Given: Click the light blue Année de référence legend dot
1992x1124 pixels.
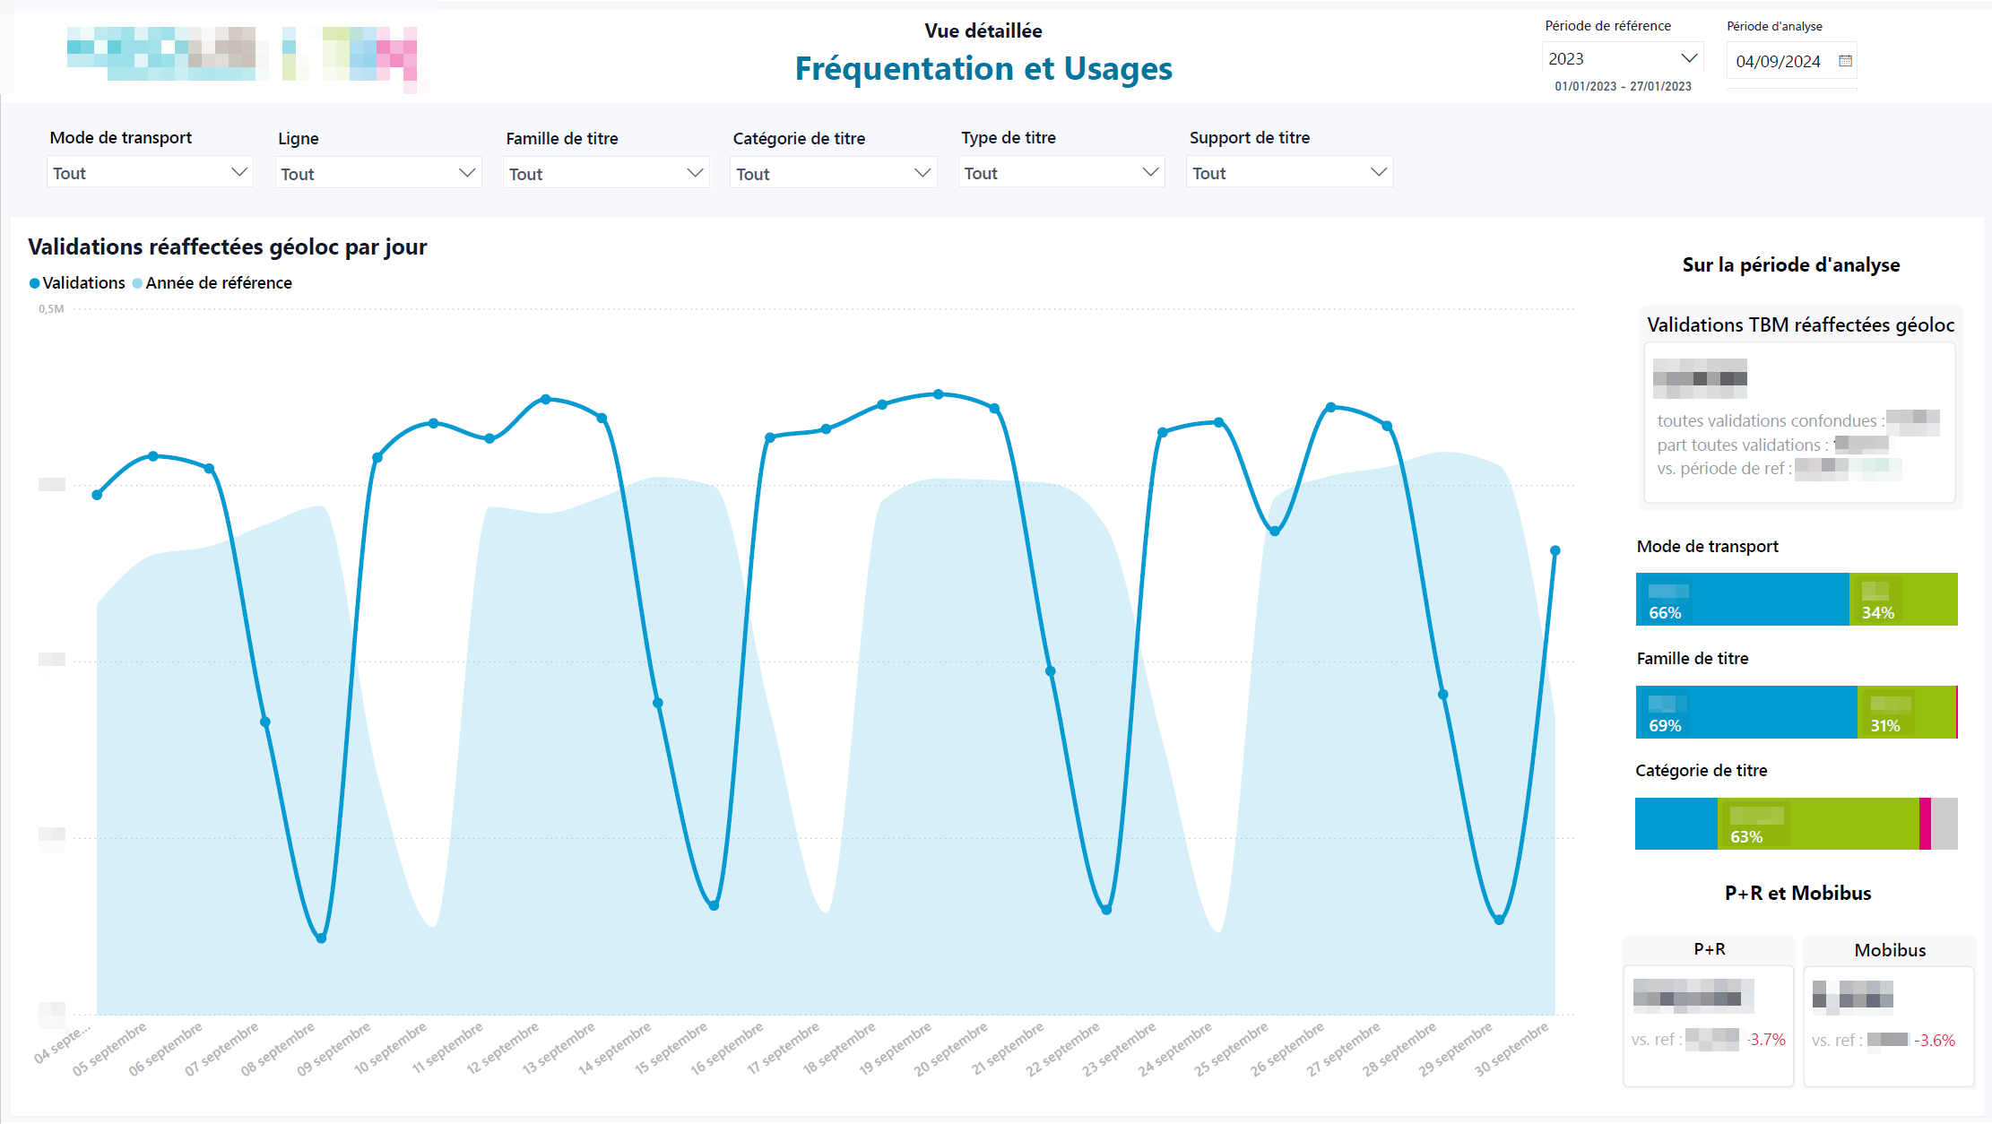Looking at the screenshot, I should (x=137, y=282).
